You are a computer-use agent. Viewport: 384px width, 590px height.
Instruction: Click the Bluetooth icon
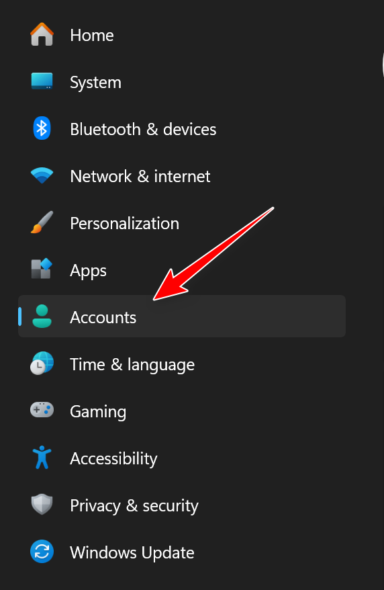coord(42,128)
